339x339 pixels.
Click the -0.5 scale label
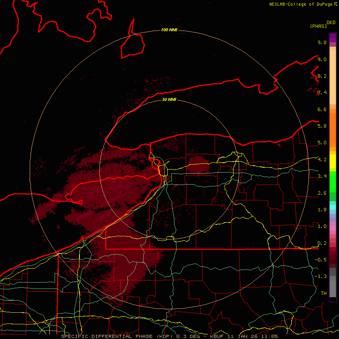(x=321, y=260)
